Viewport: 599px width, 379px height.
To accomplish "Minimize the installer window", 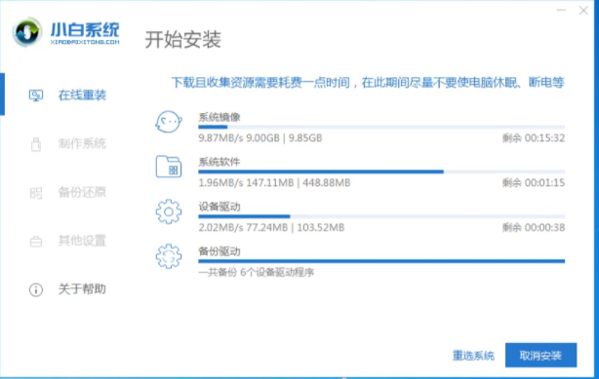I will click(561, 11).
